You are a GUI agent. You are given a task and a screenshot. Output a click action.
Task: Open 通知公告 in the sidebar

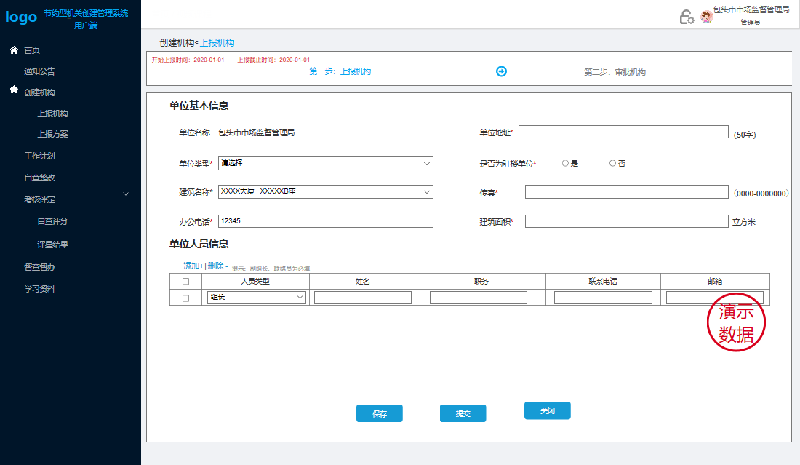(x=39, y=71)
